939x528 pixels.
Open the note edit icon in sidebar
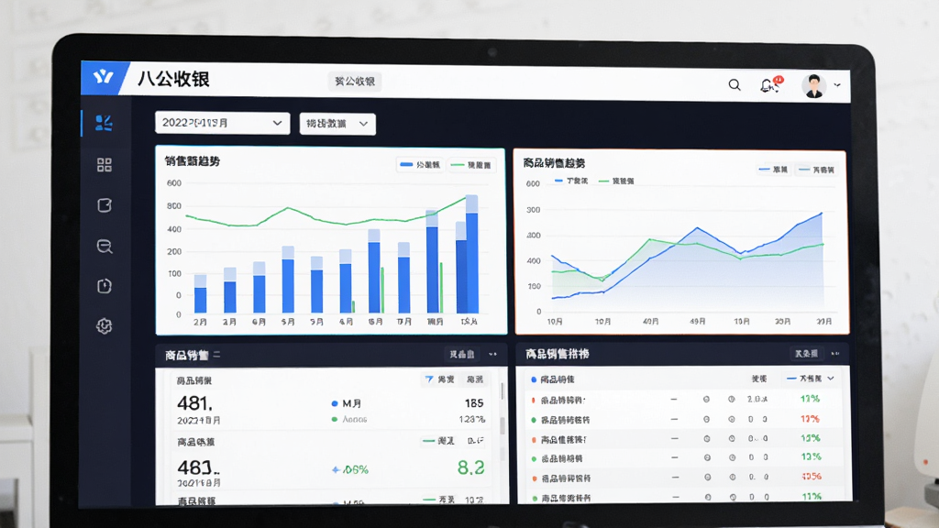(105, 205)
